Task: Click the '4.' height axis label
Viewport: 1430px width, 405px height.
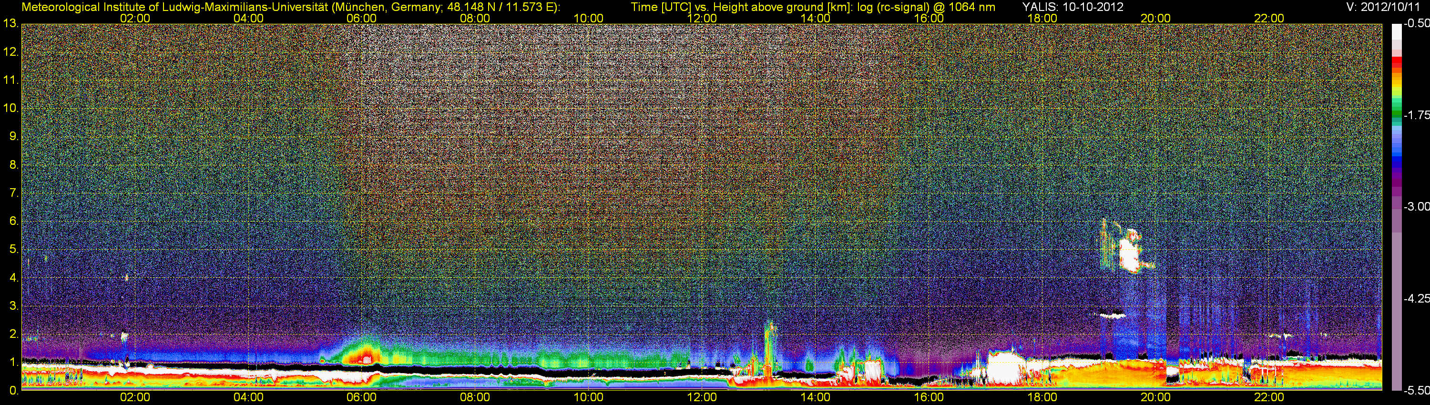Action: pos(13,278)
